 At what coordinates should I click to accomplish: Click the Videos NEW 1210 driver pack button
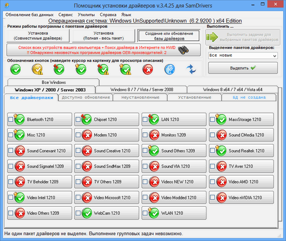174,182
